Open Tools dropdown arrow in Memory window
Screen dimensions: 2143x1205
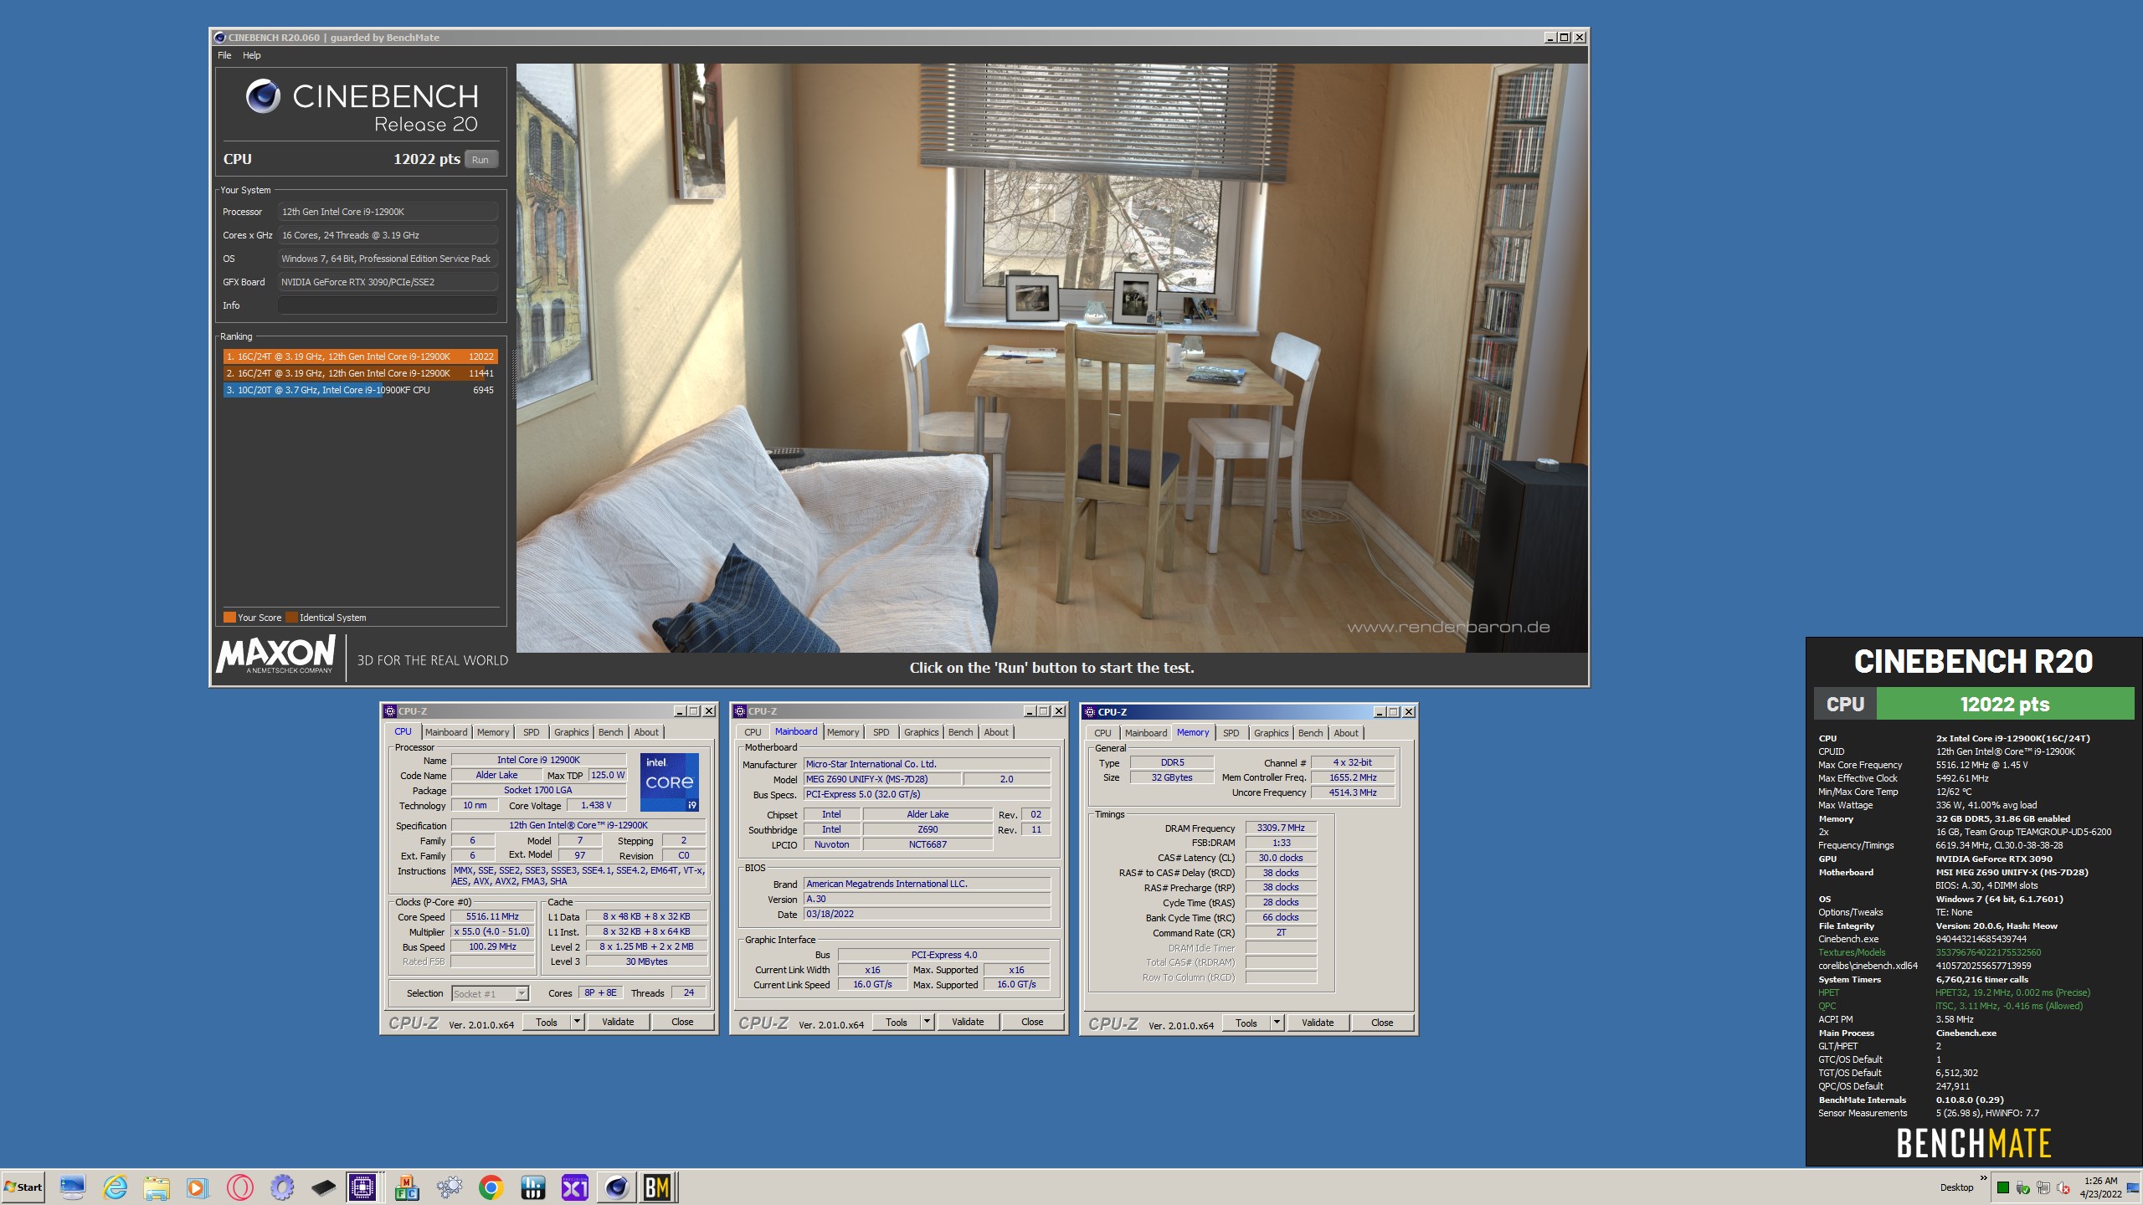[x=1277, y=1023]
